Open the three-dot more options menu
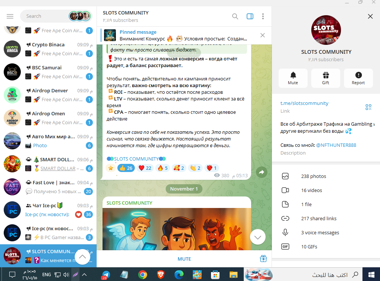The height and width of the screenshot is (281, 380). 263,16
